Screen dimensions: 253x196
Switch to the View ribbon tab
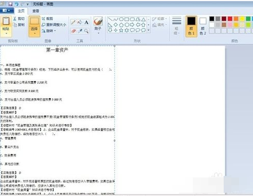[35, 11]
